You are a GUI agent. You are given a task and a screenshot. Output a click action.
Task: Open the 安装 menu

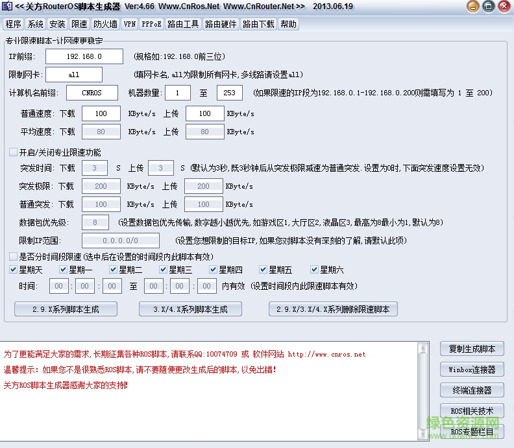click(57, 24)
